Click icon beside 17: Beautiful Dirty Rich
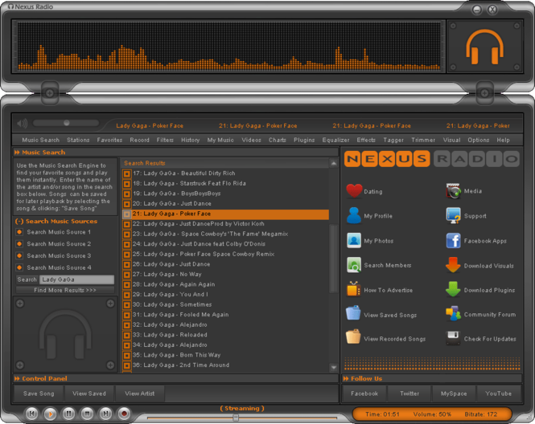Screen dimensions: 535x424 (x=127, y=173)
